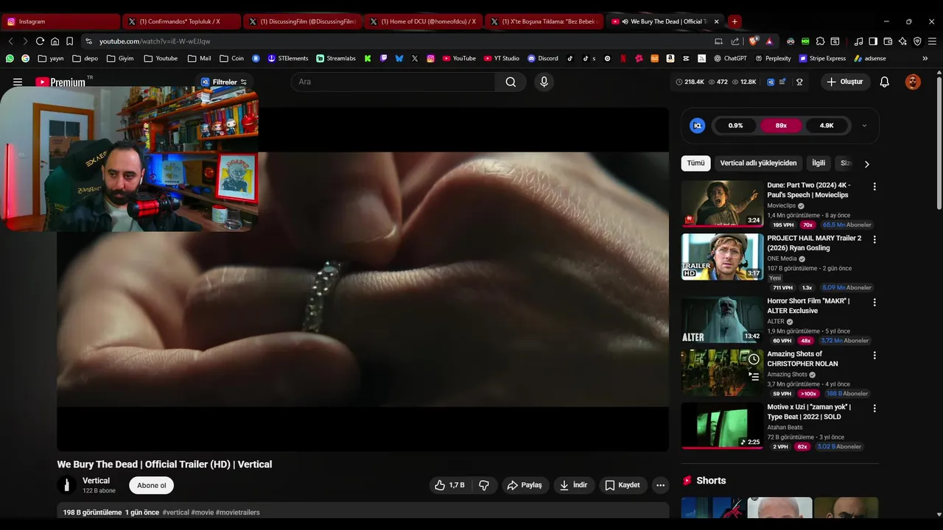Viewport: 943px width, 530px height.
Task: Dislike the video
Action: [484, 485]
